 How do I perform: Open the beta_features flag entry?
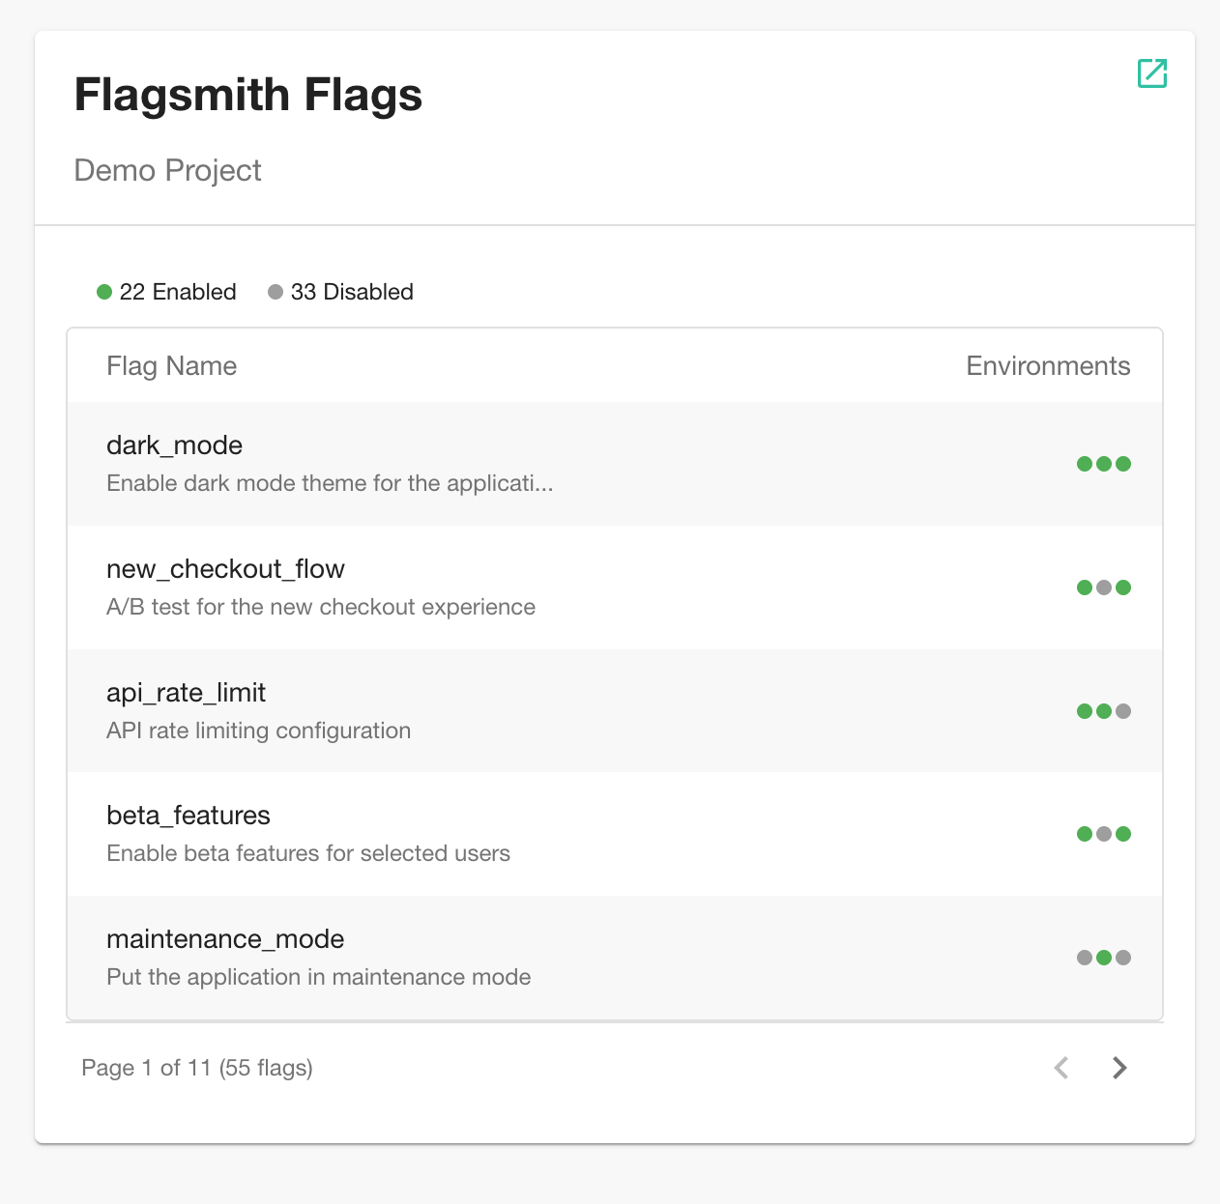point(189,816)
